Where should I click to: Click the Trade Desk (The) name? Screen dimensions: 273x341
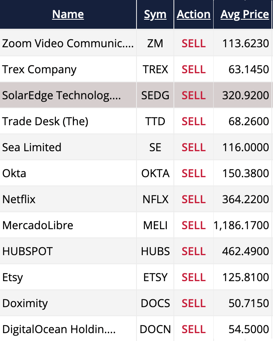pyautogui.click(x=45, y=121)
